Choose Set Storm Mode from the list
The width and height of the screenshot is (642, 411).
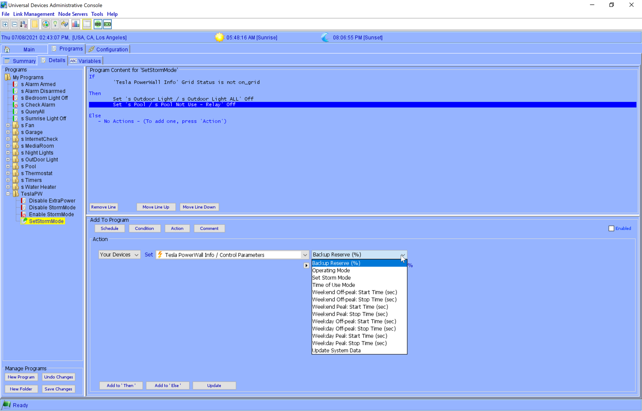pos(331,278)
